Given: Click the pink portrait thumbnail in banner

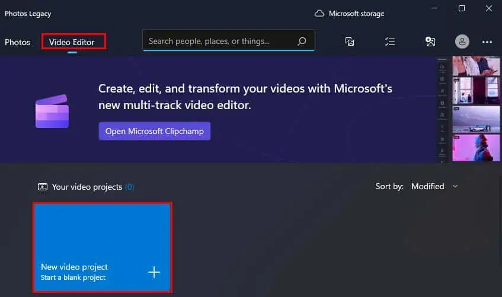Looking at the screenshot, I should [x=476, y=148].
